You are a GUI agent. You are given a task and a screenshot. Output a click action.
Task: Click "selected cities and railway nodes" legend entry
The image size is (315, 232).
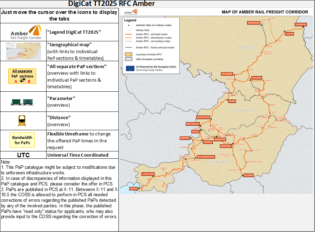[154, 25]
